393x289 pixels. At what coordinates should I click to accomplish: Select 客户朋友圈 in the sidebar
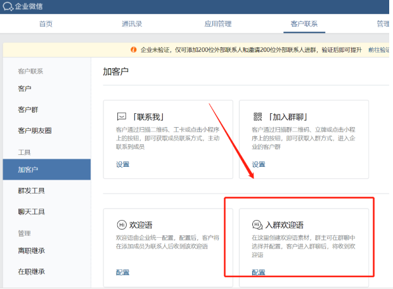(x=35, y=130)
